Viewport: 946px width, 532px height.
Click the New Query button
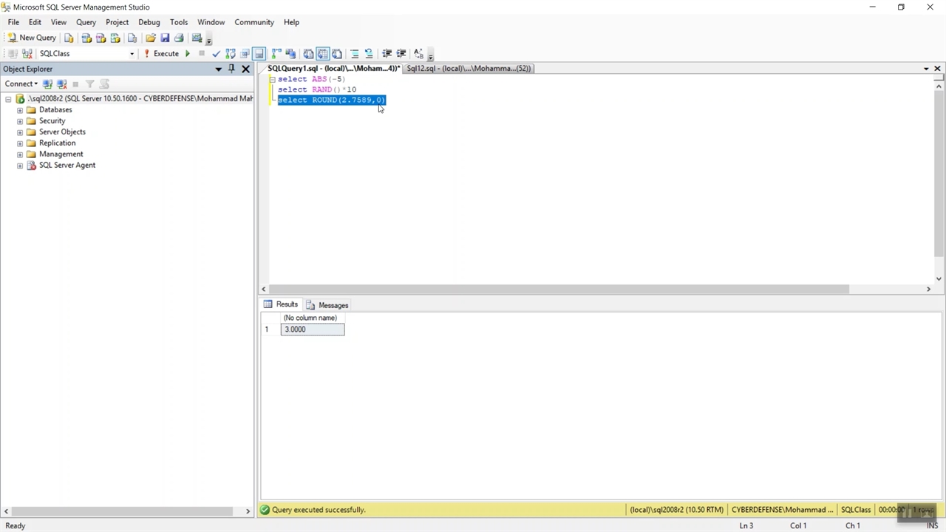click(32, 38)
